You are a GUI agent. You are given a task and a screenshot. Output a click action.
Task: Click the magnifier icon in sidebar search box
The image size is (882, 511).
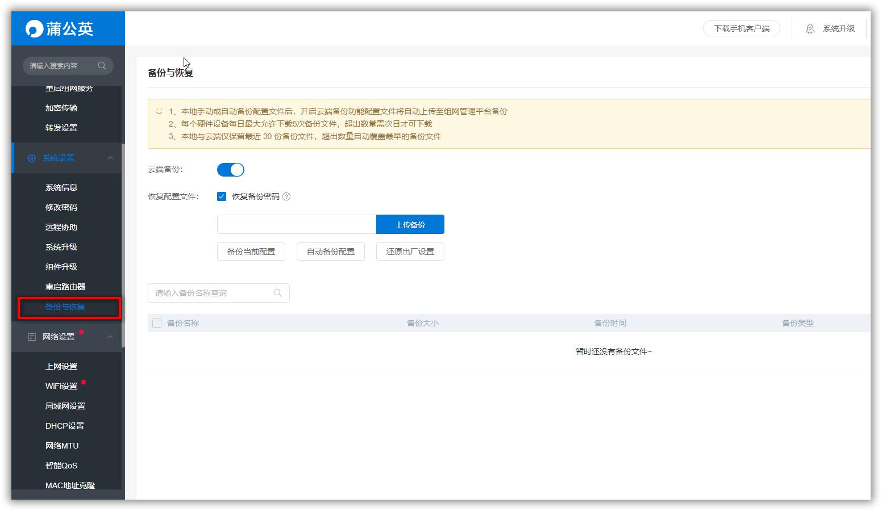click(x=102, y=65)
